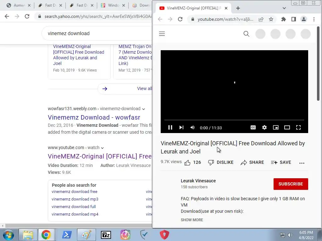The width and height of the screenshot is (322, 241).
Task: Click next arrow in video carousel
Action: (x=105, y=89)
